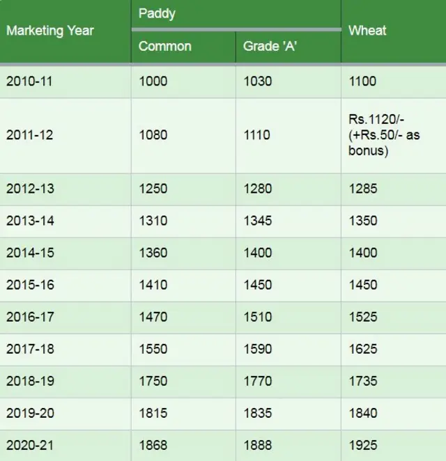Select the Grade A value 1345

point(258,221)
